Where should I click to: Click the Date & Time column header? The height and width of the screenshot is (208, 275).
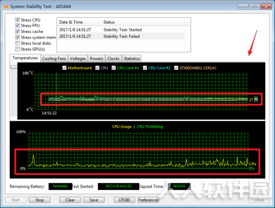coord(79,22)
